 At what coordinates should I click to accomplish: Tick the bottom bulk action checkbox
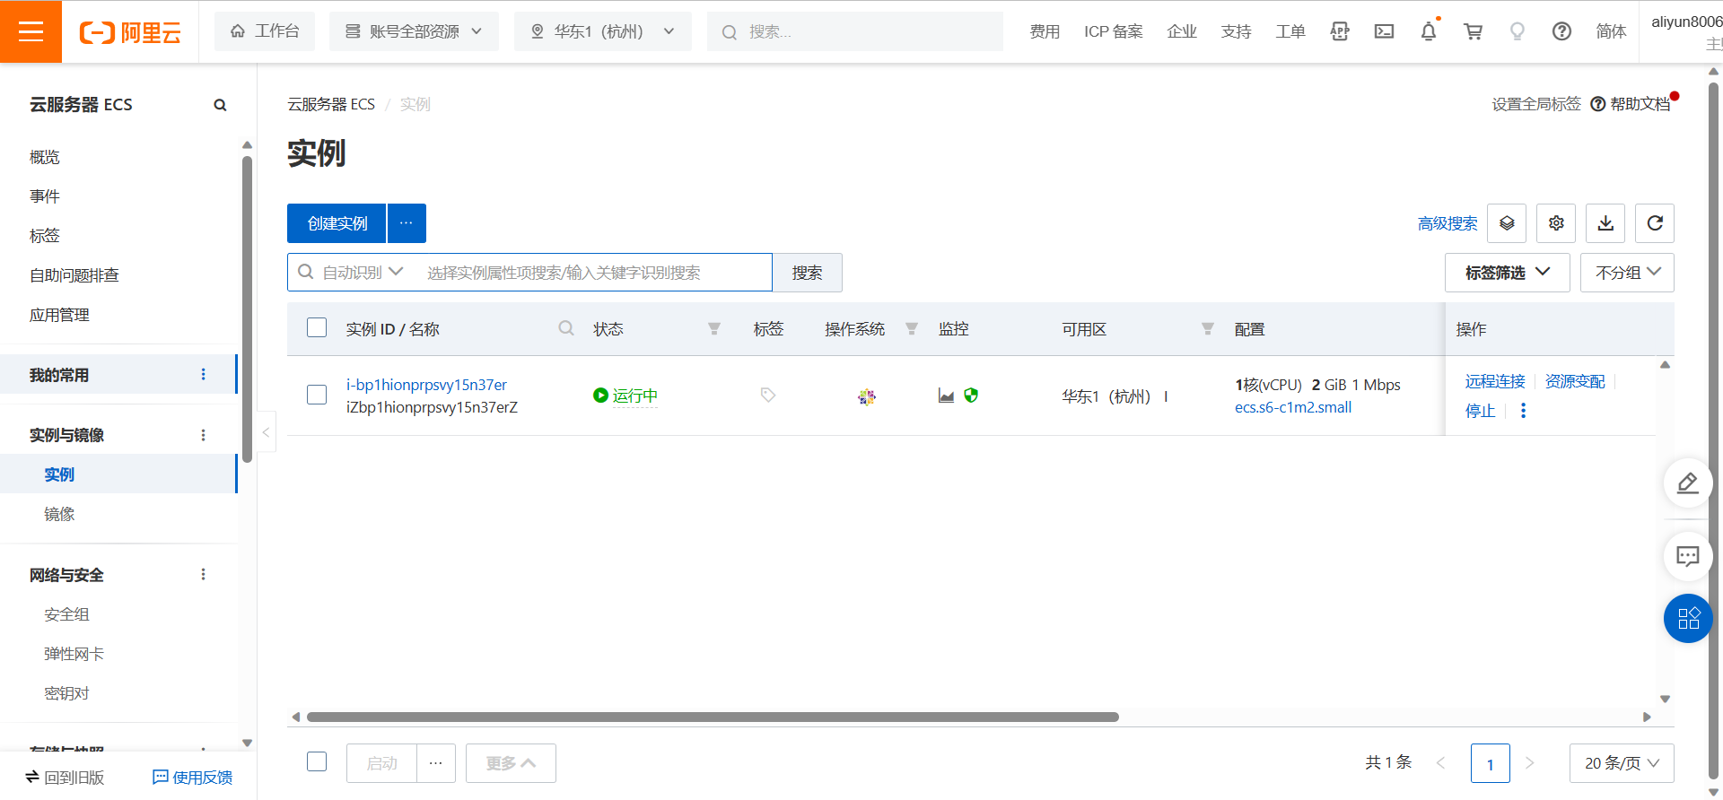pyautogui.click(x=317, y=762)
